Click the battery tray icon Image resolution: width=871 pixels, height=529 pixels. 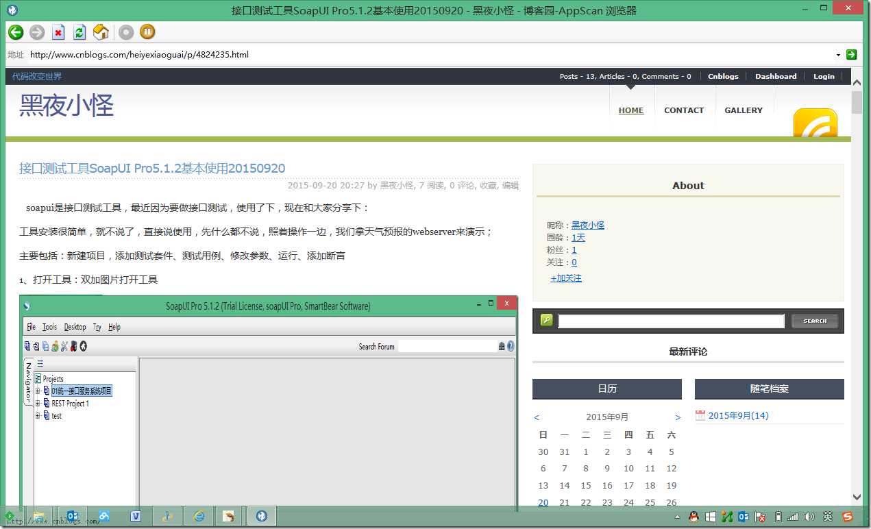(x=778, y=517)
